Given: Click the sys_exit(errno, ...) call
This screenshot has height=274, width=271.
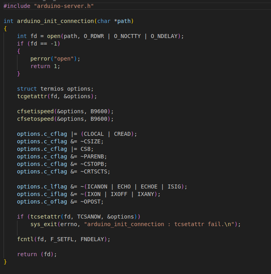Looking at the screenshot, I should [136, 224].
